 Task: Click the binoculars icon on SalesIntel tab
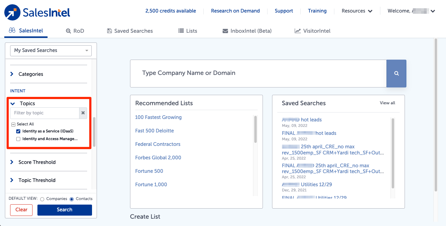pos(12,31)
